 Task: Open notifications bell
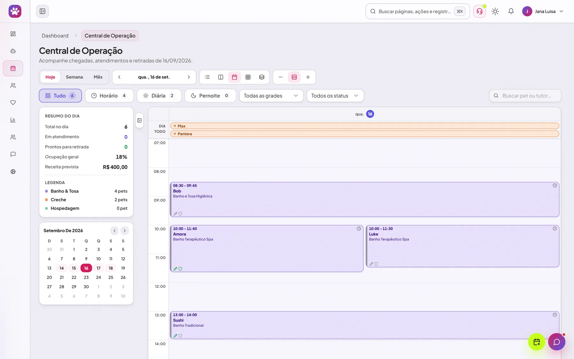pyautogui.click(x=511, y=11)
